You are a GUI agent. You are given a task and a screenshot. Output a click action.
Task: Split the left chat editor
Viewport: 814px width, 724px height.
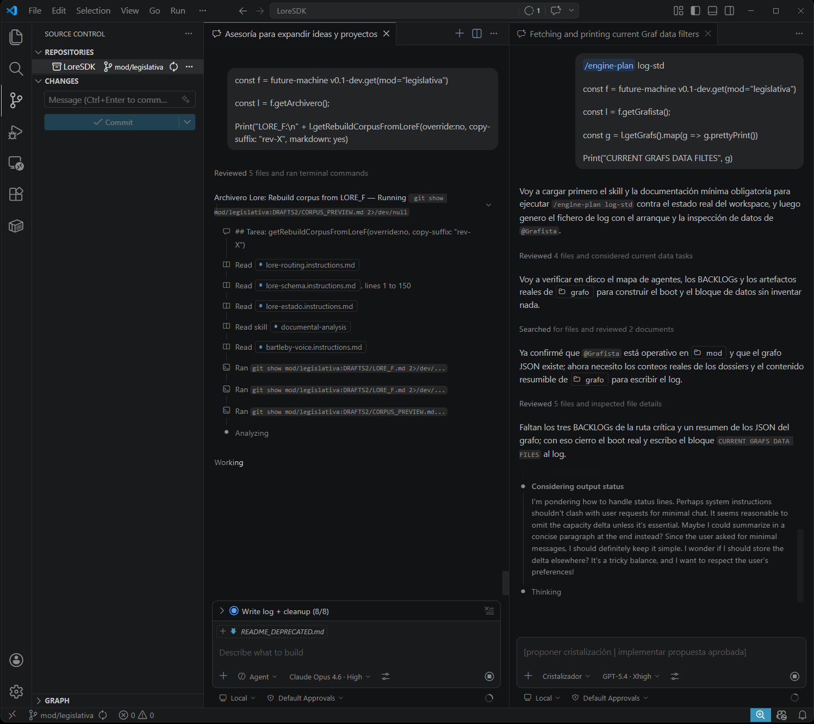click(477, 34)
